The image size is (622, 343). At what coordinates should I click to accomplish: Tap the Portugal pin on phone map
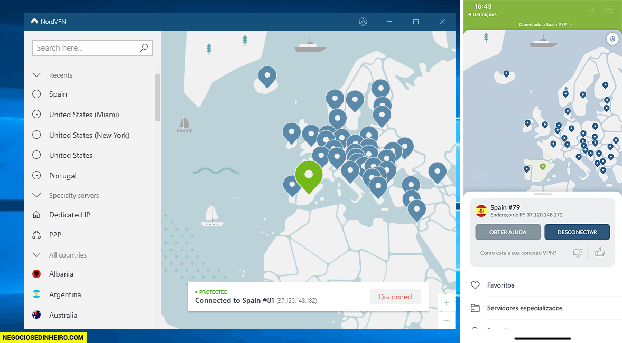tap(526, 169)
